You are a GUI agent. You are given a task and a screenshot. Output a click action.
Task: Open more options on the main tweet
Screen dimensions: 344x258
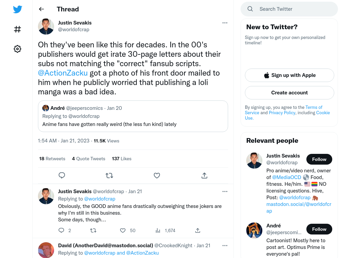coord(225,23)
